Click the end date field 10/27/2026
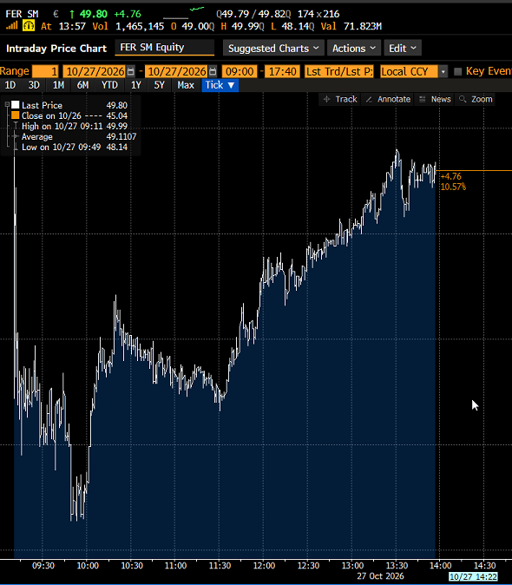Viewport: 512px width, 585px height. (x=177, y=71)
